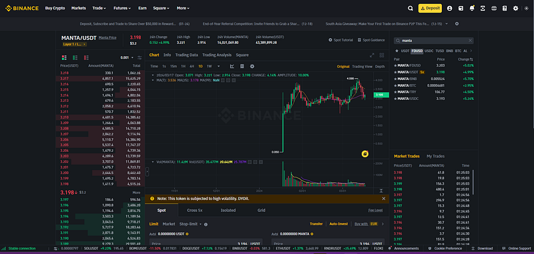Select Cross 5x margin tab

[194, 210]
